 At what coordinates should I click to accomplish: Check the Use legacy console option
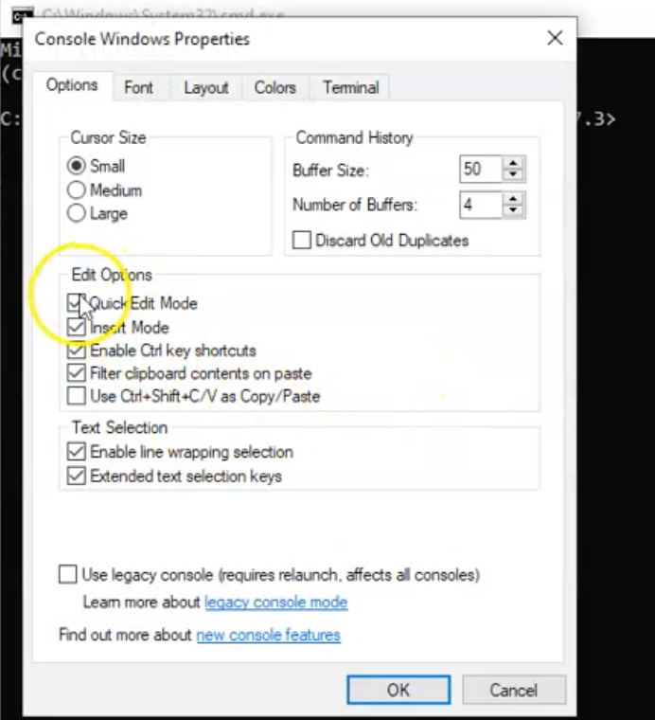pos(68,574)
